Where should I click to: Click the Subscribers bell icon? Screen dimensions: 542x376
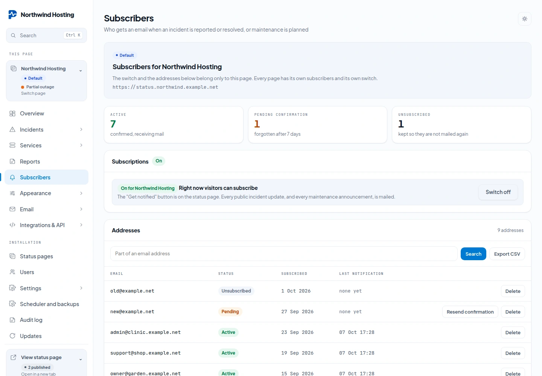pyautogui.click(x=12, y=177)
